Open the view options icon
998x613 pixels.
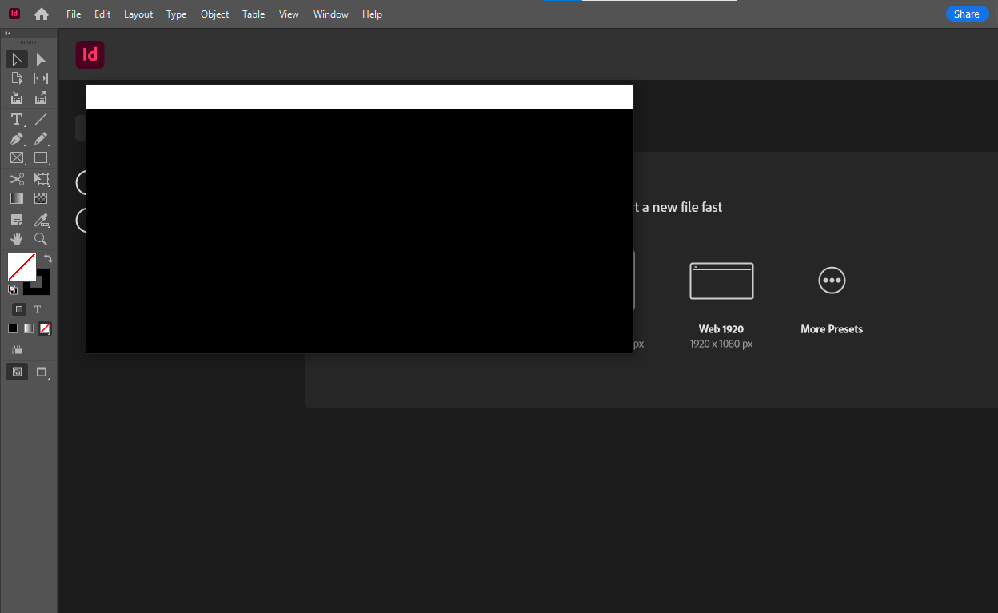[17, 350]
